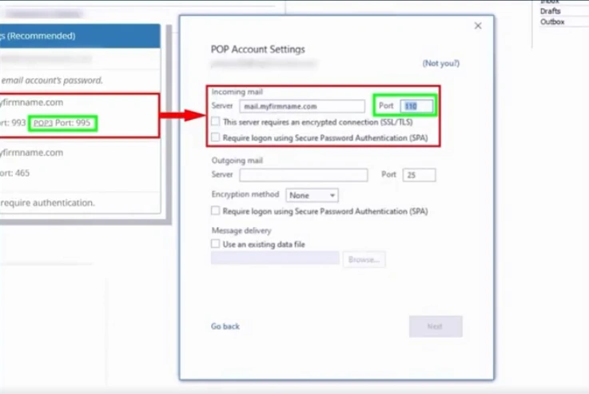The width and height of the screenshot is (589, 394).
Task: Select the incoming mail Port field
Action: [417, 106]
